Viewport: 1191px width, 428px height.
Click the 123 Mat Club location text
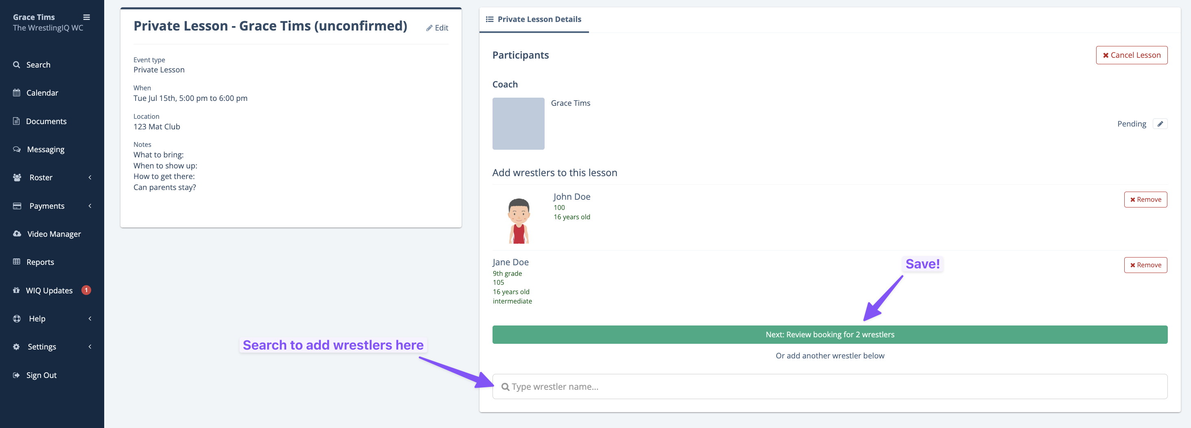[x=157, y=127]
